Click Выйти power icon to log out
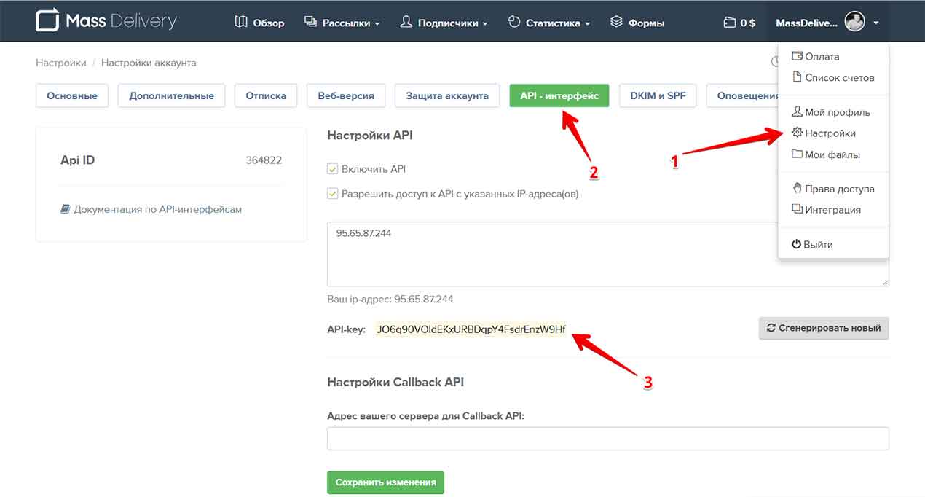Viewport: 925px width, 497px height. [797, 244]
